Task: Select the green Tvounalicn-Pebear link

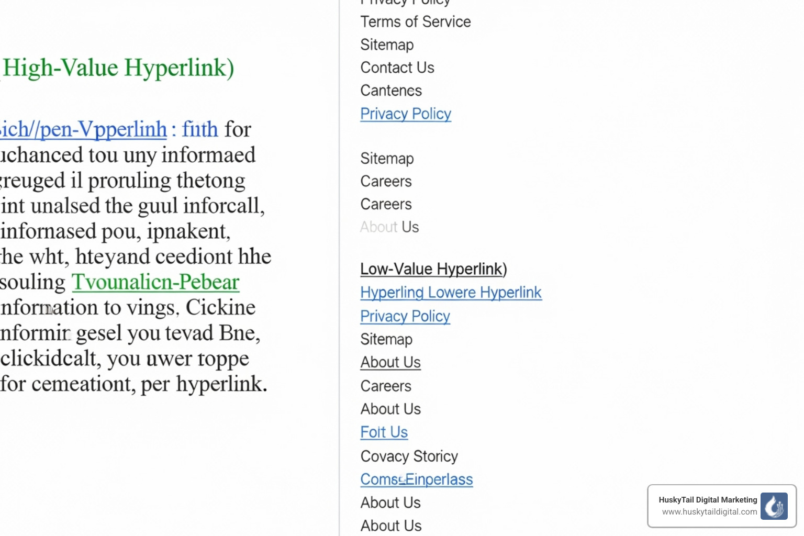Action: coord(155,282)
